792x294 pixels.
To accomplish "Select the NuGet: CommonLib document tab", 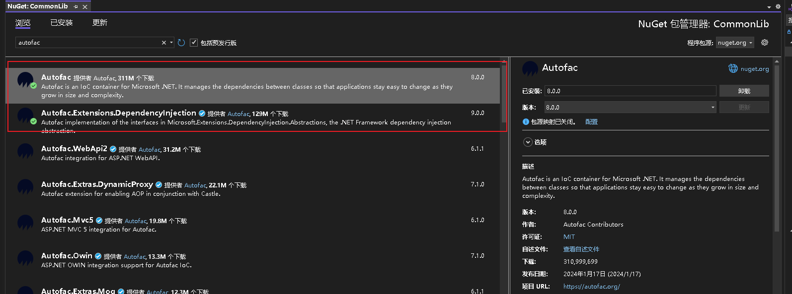I will [38, 6].
